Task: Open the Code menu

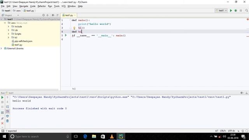Action: (33, 6)
